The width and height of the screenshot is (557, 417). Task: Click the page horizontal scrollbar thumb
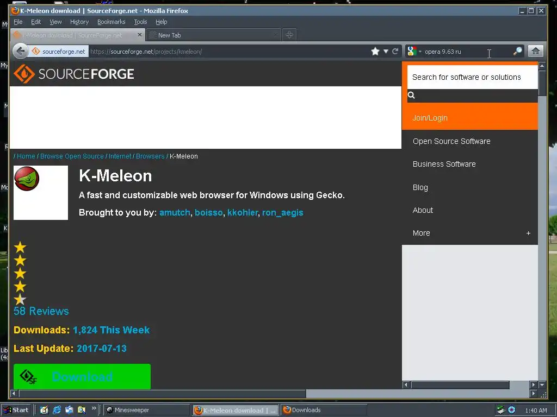[162, 393]
